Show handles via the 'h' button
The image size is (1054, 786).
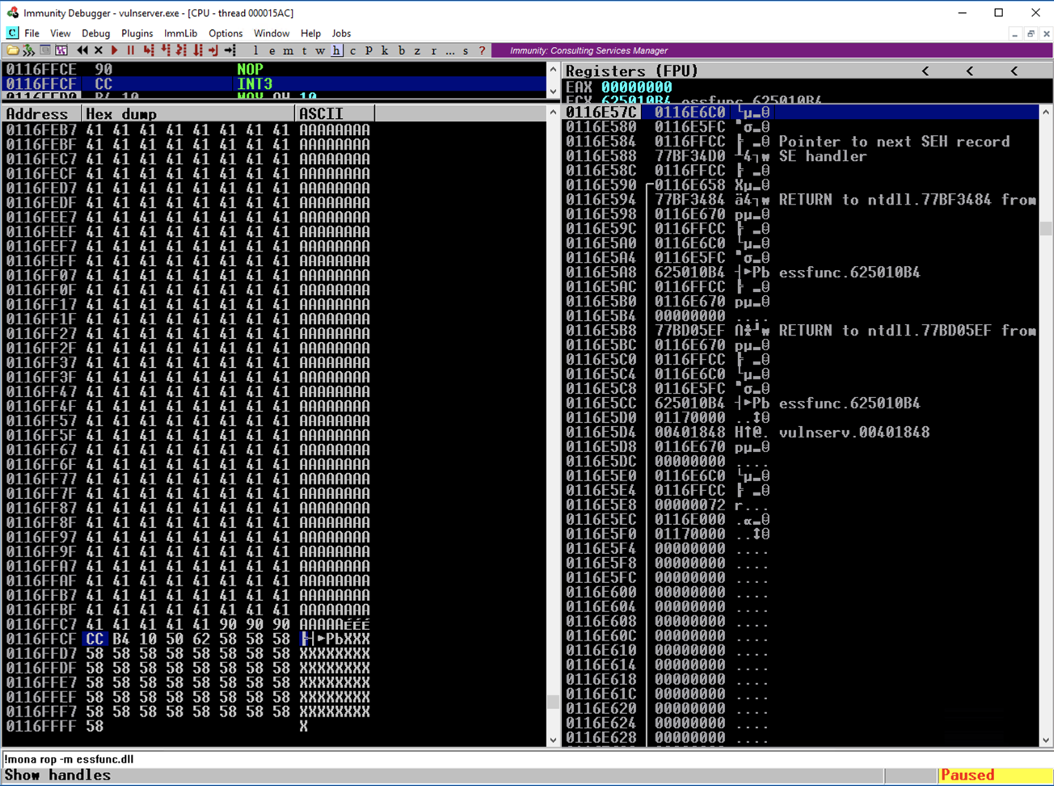pyautogui.click(x=337, y=50)
